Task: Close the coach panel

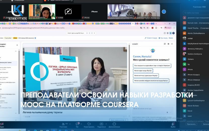Action: (x=172, y=44)
